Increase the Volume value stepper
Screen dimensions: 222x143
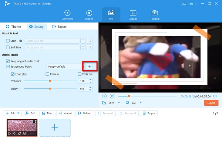90,80
